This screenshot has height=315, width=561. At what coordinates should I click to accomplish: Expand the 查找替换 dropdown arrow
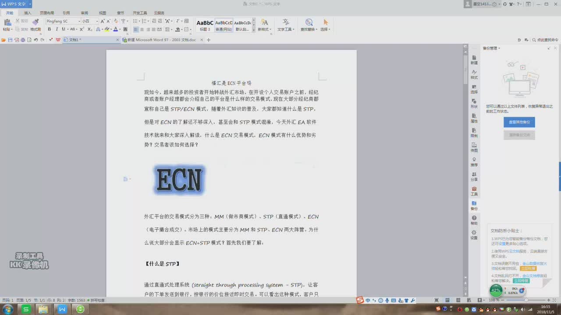coord(316,30)
